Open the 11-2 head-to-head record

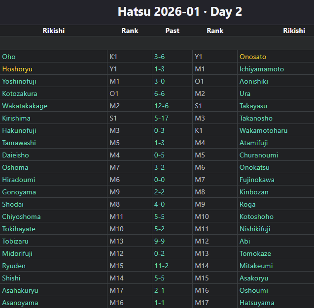tap(161, 266)
